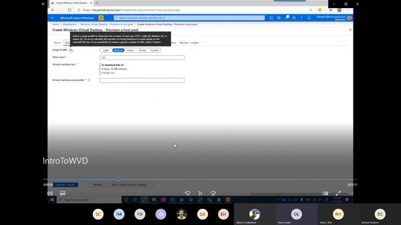Select participant FD avatar
The width and height of the screenshot is (401, 225).
(x=140, y=214)
